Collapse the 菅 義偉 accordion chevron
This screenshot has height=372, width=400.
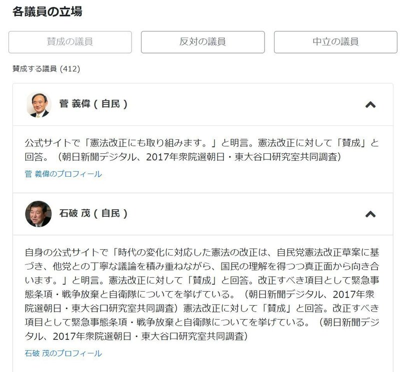[370, 105]
